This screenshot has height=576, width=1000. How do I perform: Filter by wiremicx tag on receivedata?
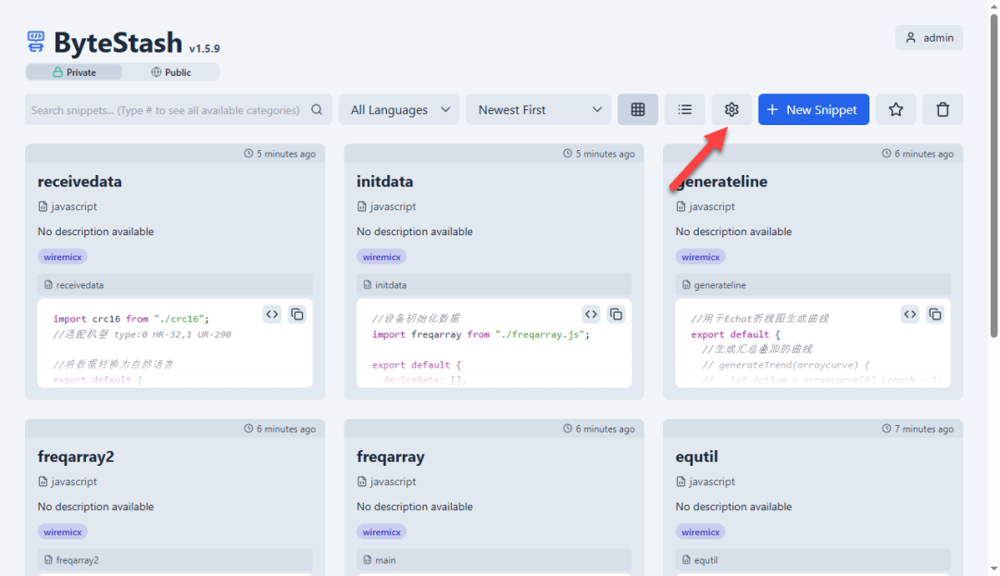pos(62,257)
